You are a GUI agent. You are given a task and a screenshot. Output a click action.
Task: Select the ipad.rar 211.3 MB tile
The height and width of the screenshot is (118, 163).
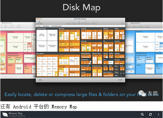[42, 35]
